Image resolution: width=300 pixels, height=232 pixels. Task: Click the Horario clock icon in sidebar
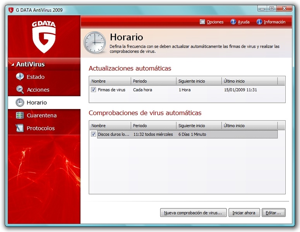coord(20,102)
